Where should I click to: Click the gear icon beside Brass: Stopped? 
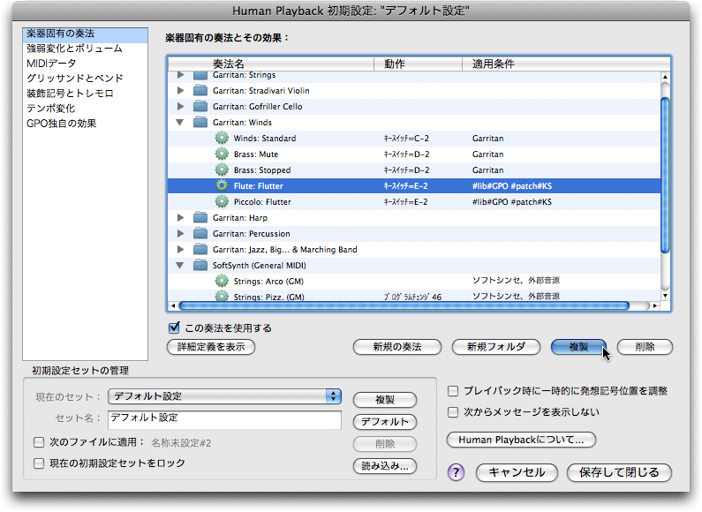[222, 170]
